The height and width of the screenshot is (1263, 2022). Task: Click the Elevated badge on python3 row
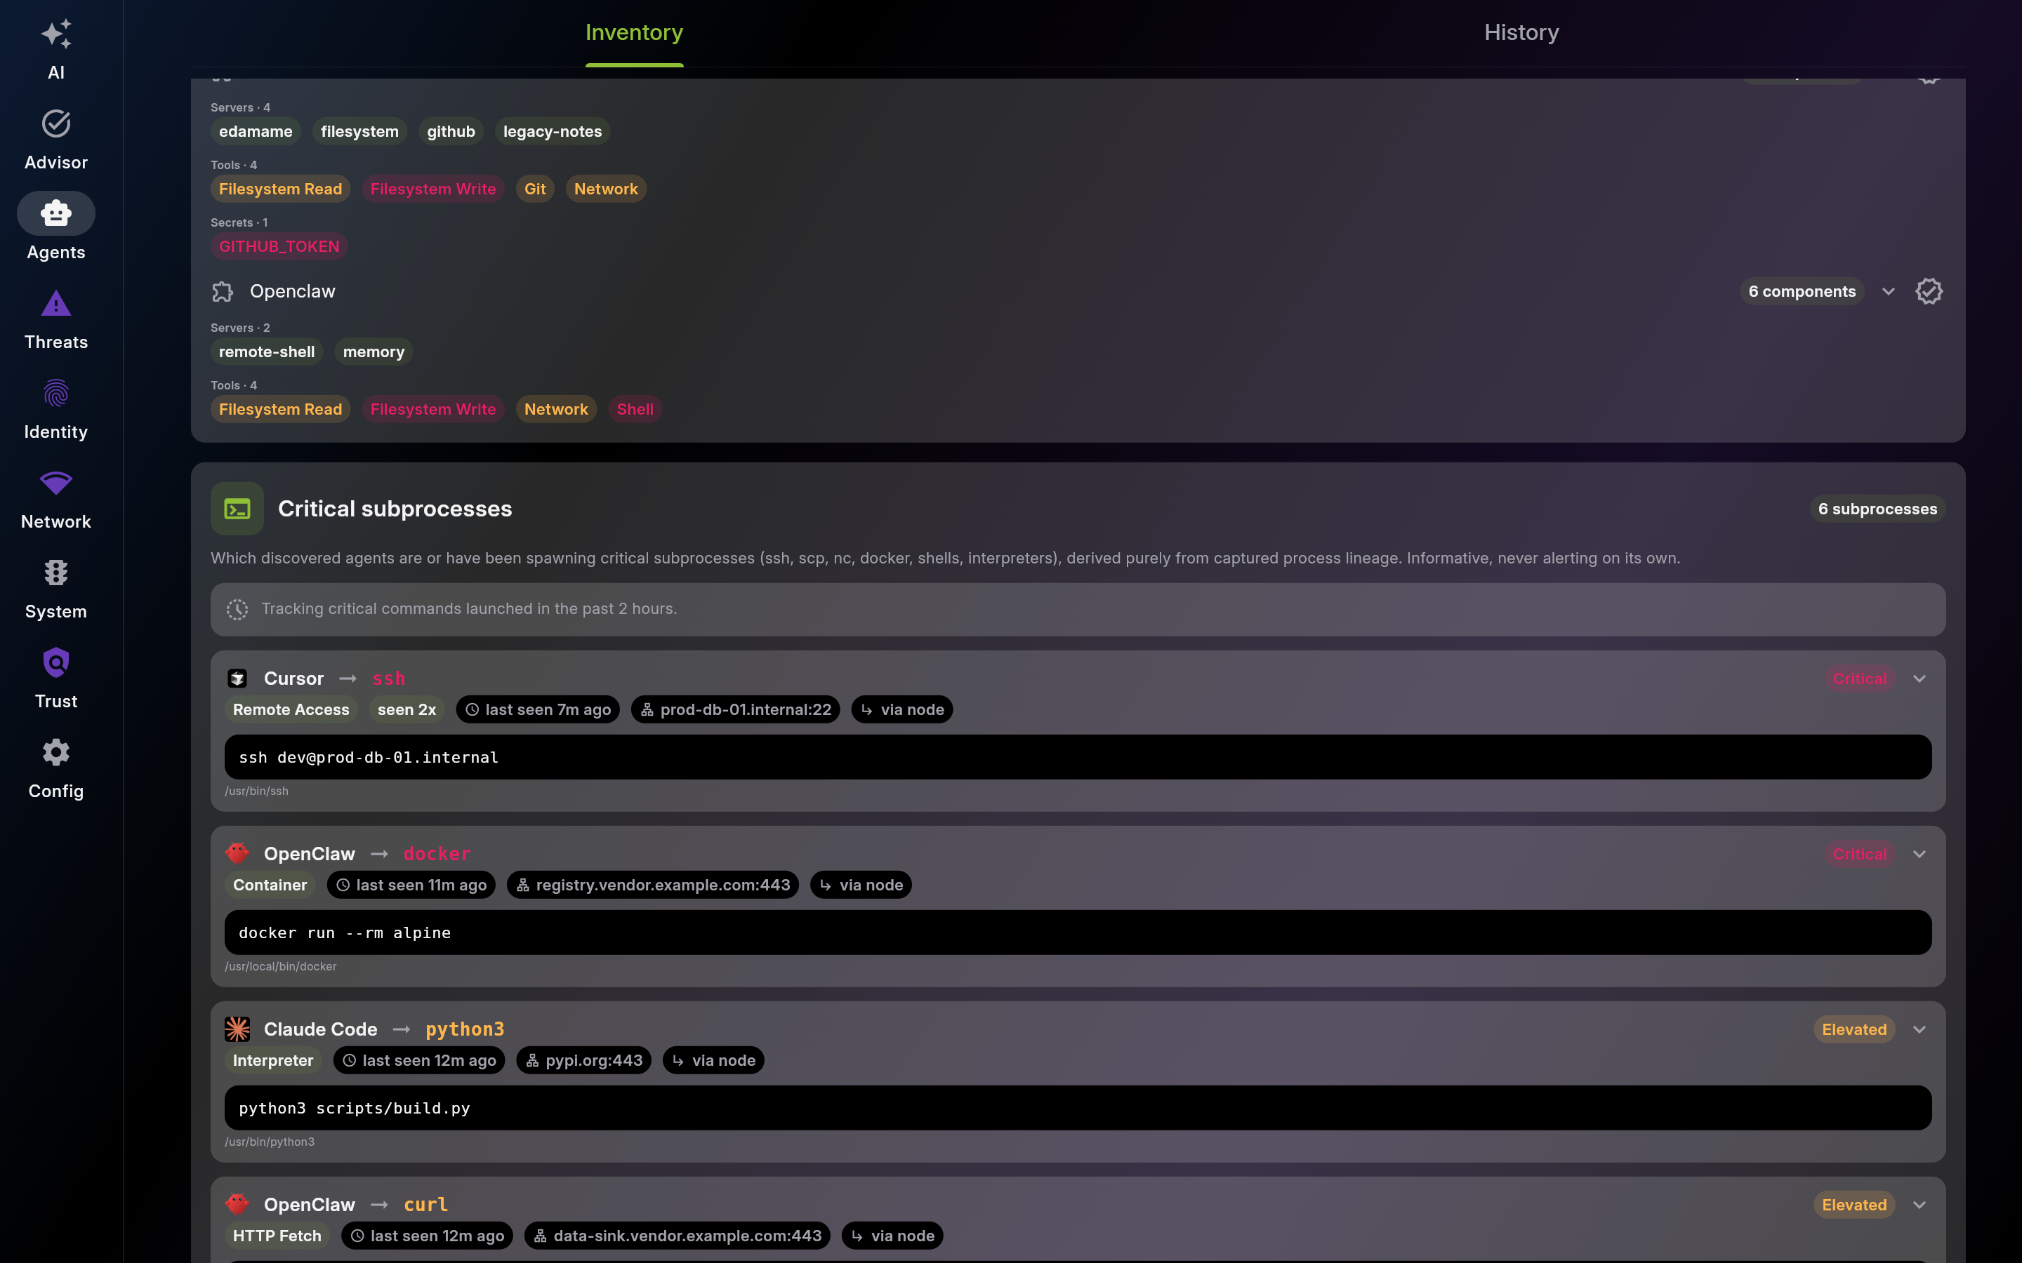point(1854,1029)
